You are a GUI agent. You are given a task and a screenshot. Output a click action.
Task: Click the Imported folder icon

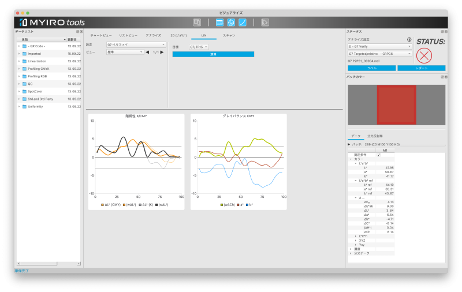pyautogui.click(x=24, y=54)
